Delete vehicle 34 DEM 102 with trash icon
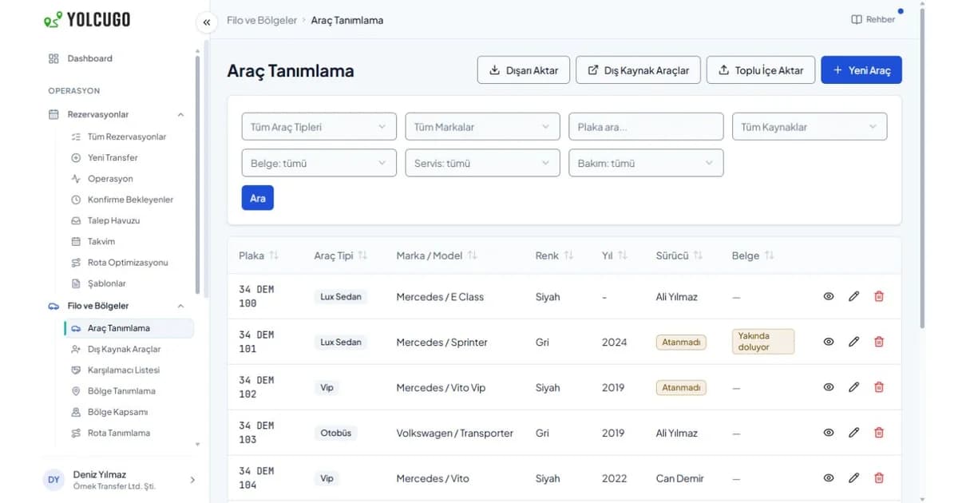The height and width of the screenshot is (503, 958). point(879,387)
